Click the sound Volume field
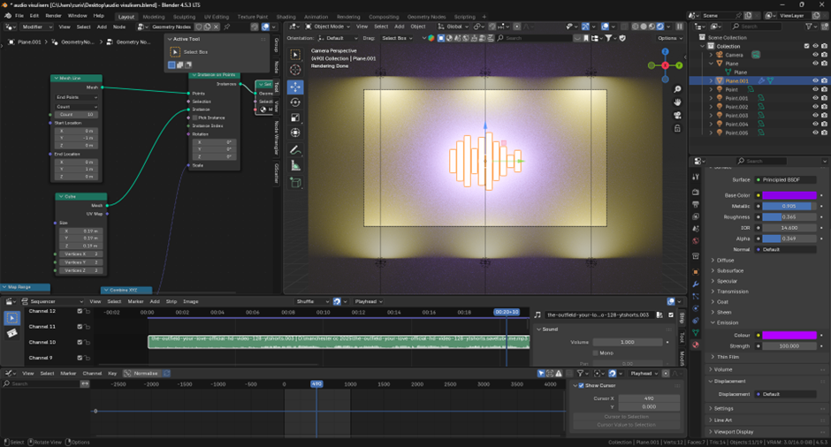This screenshot has height=447, width=831. click(x=629, y=342)
